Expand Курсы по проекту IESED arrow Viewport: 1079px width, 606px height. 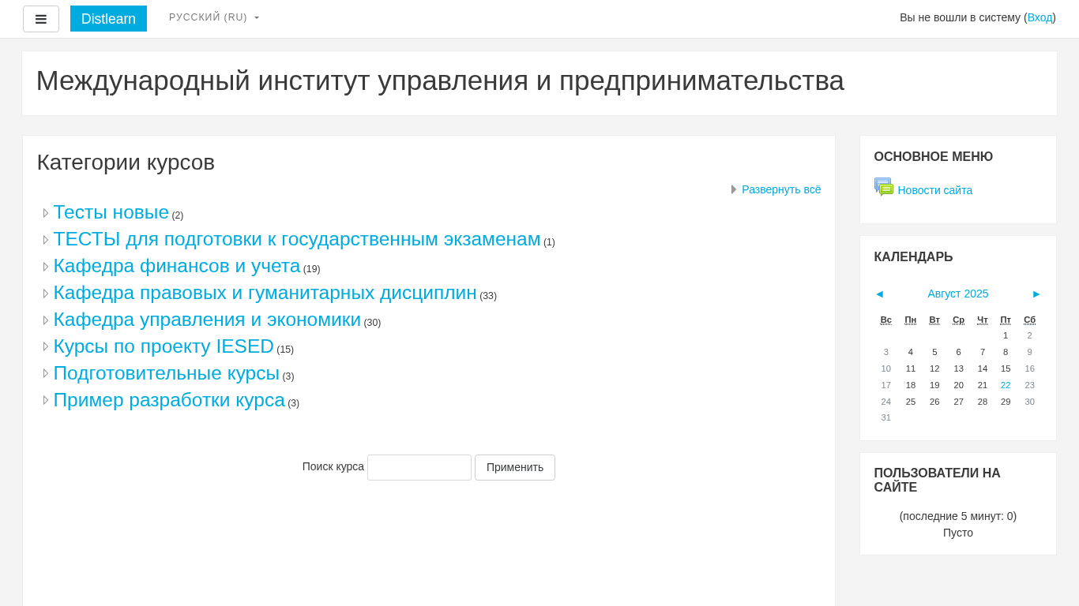pyautogui.click(x=46, y=346)
